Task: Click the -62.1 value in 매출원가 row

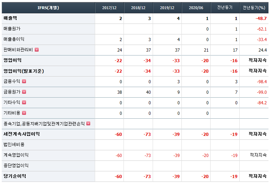Action: 262,29
